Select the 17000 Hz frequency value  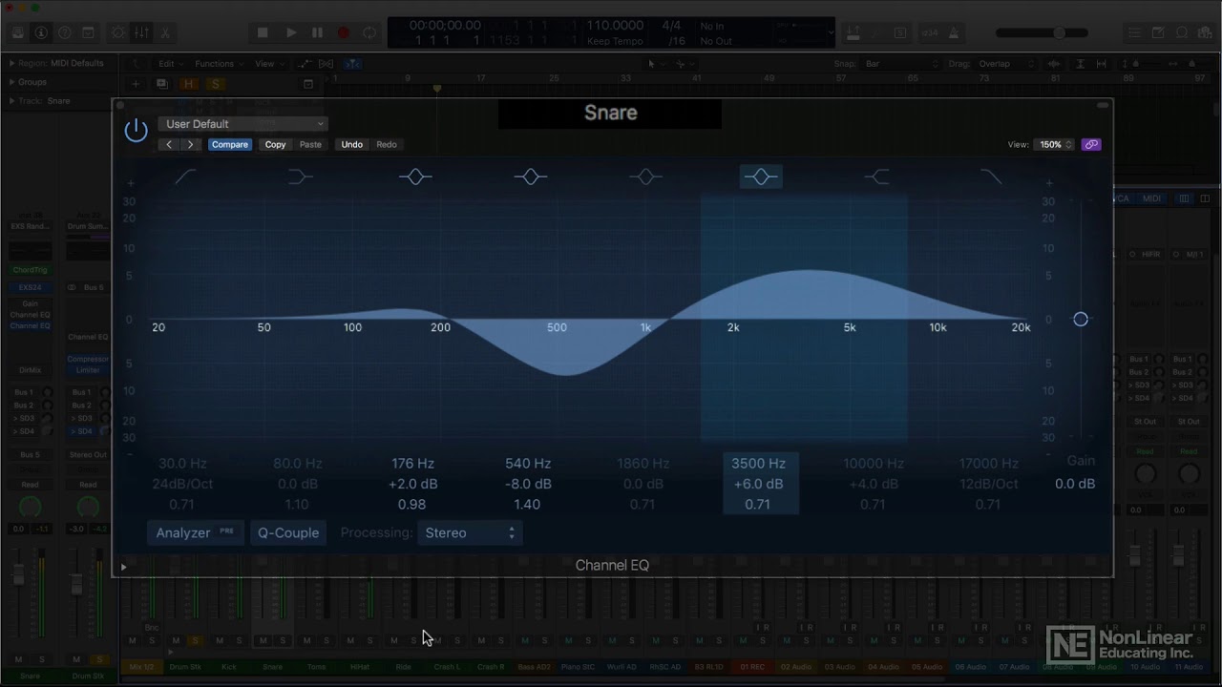(988, 464)
